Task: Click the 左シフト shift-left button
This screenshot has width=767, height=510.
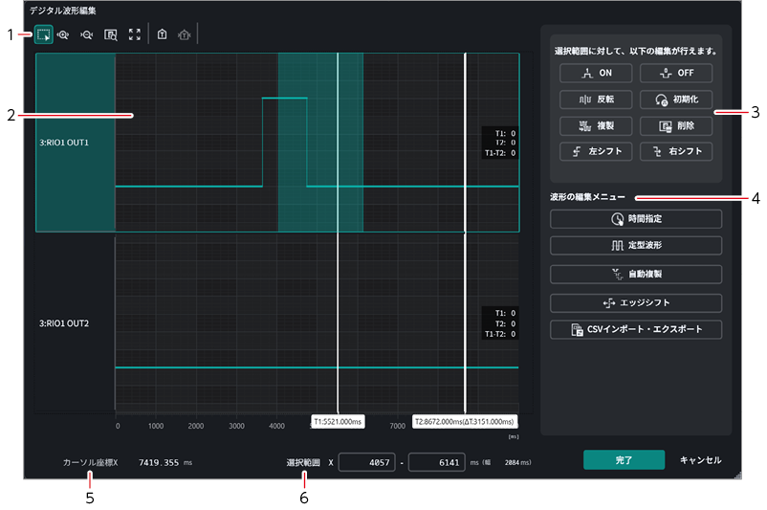Action: click(x=596, y=152)
